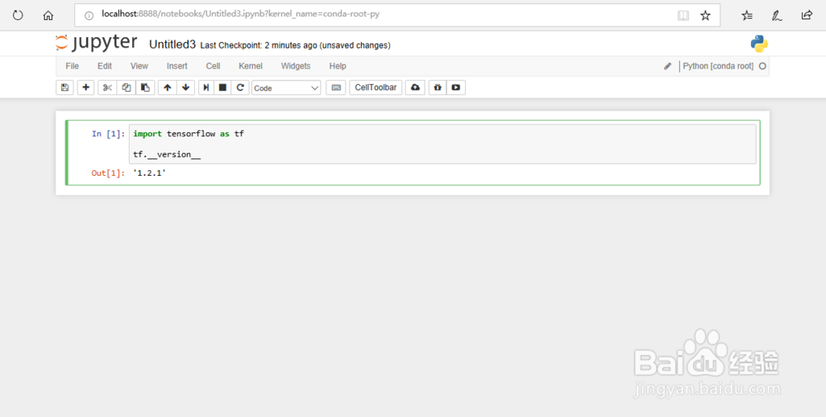Click the gift icon in toolbar
826x417 pixels.
437,88
